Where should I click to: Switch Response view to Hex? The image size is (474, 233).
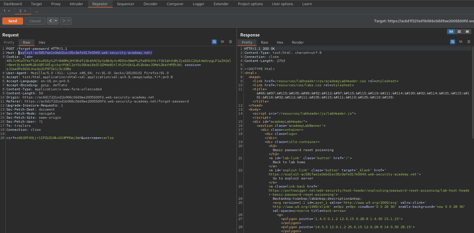pyautogui.click(x=280, y=42)
